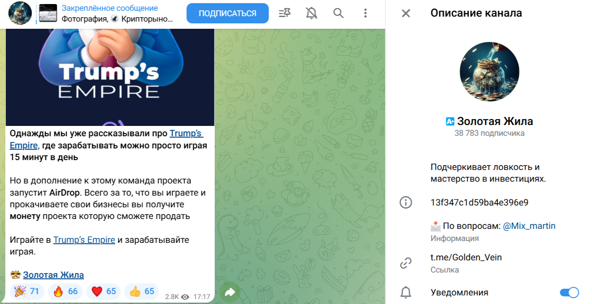Click the forward share arrow button
Screen dimensions: 592x304
[230, 293]
